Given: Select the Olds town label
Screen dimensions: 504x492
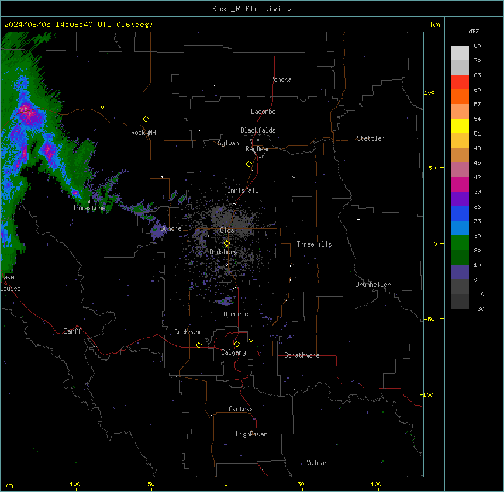Looking at the screenshot, I should [227, 230].
